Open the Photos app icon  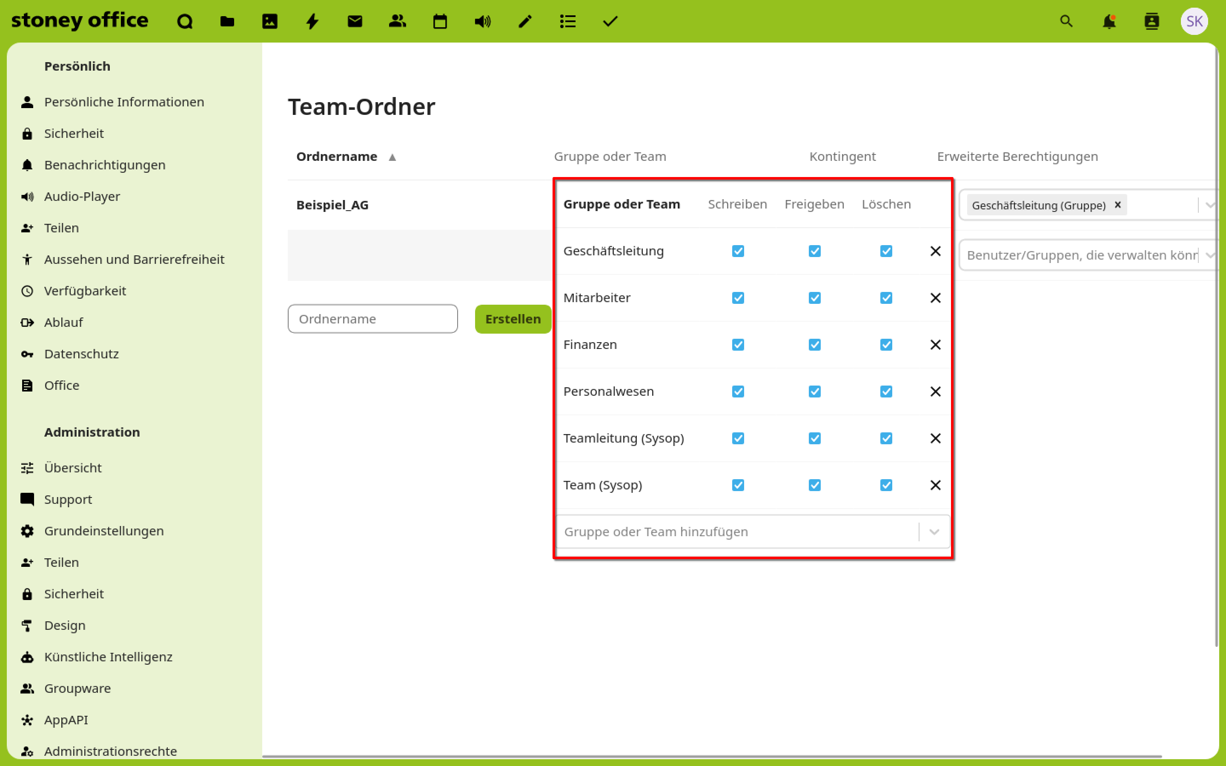click(269, 21)
